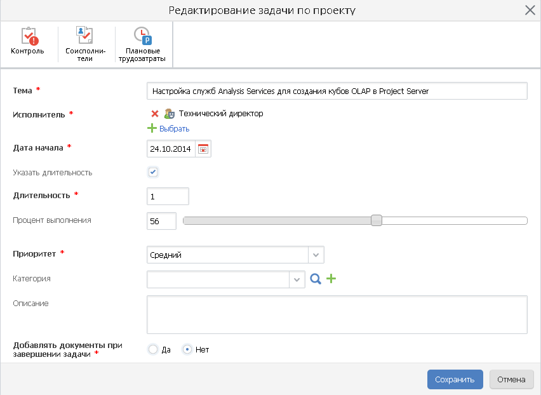
Task: Select the Нет radio button
Action: [187, 349]
